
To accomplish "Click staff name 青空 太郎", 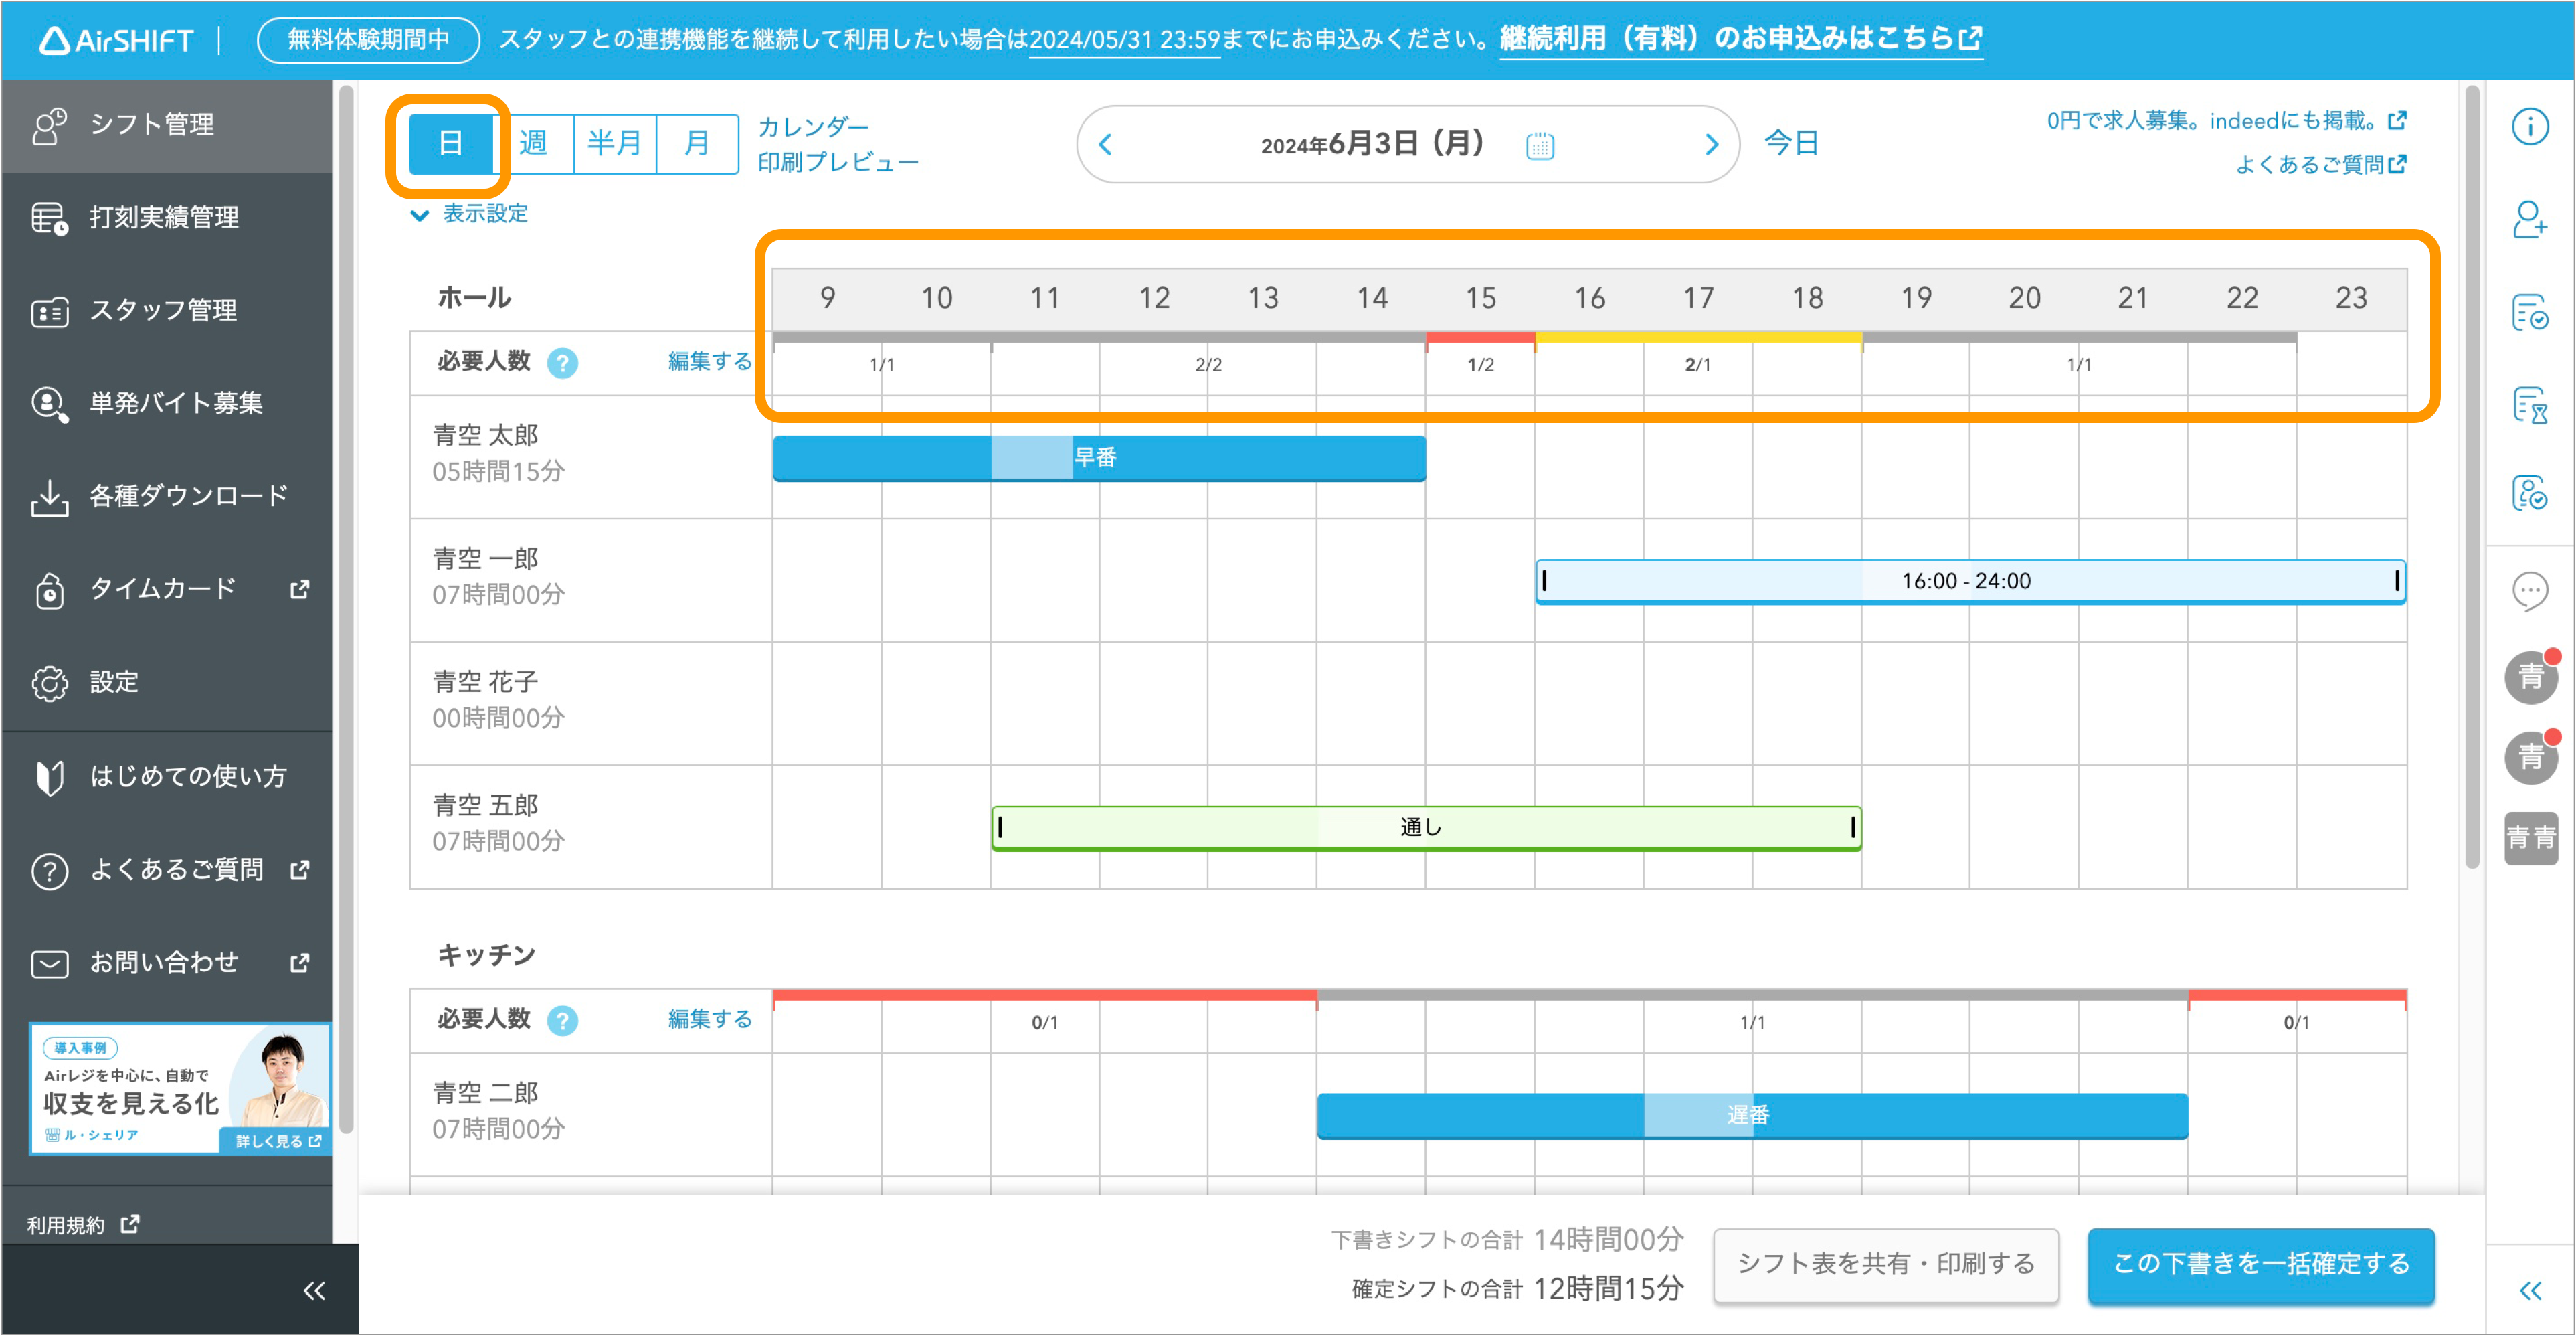I will pos(485,436).
